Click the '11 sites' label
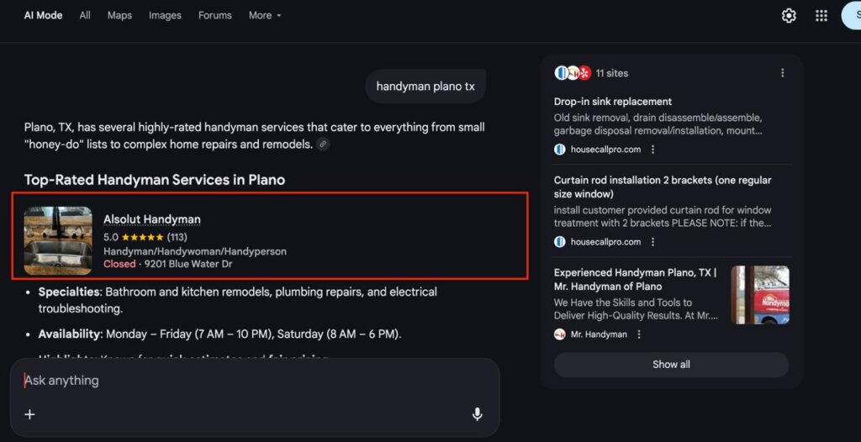 click(x=612, y=73)
